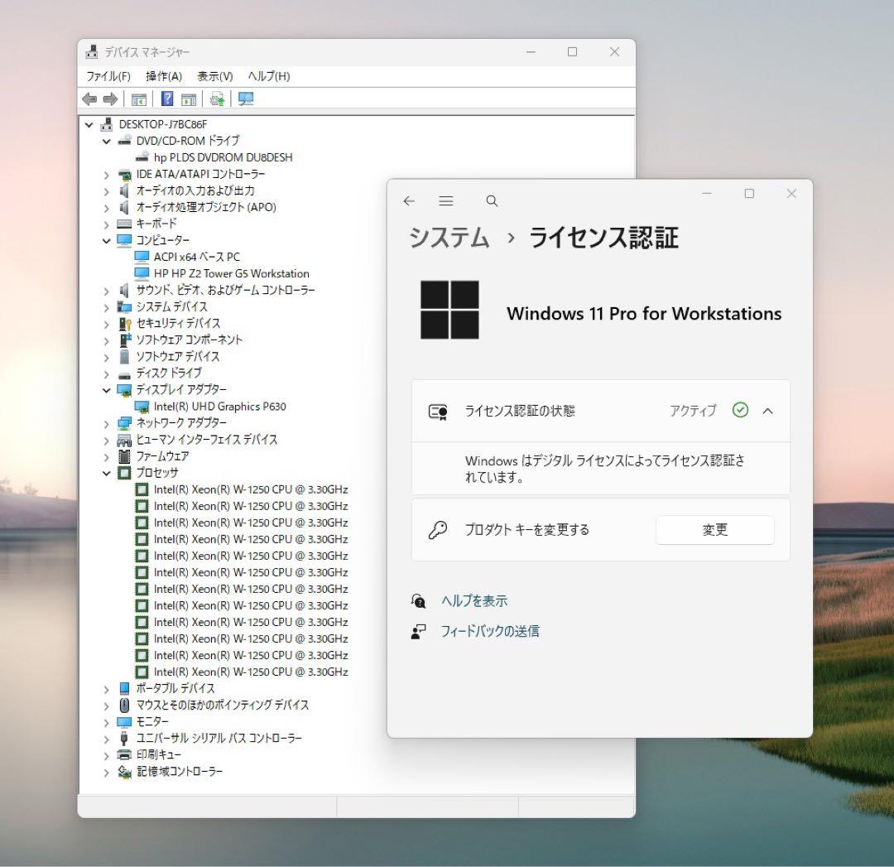Click the ライセンス認証の状態 certificate icon

tap(438, 412)
